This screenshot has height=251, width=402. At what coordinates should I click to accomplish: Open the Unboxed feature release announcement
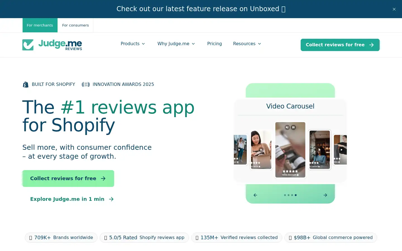(201, 9)
